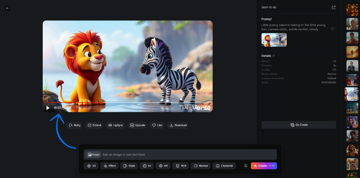Screen dimensions: 360x178
Task: Click the Motion Mode value Normal in Details
Action: pos(332,74)
